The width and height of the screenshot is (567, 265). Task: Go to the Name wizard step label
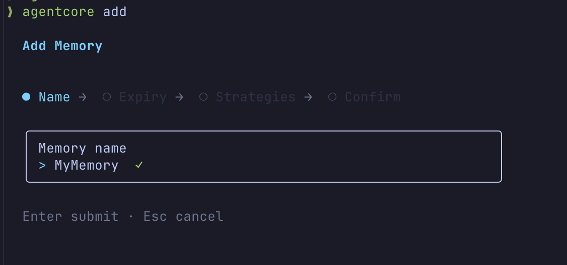[x=54, y=97]
